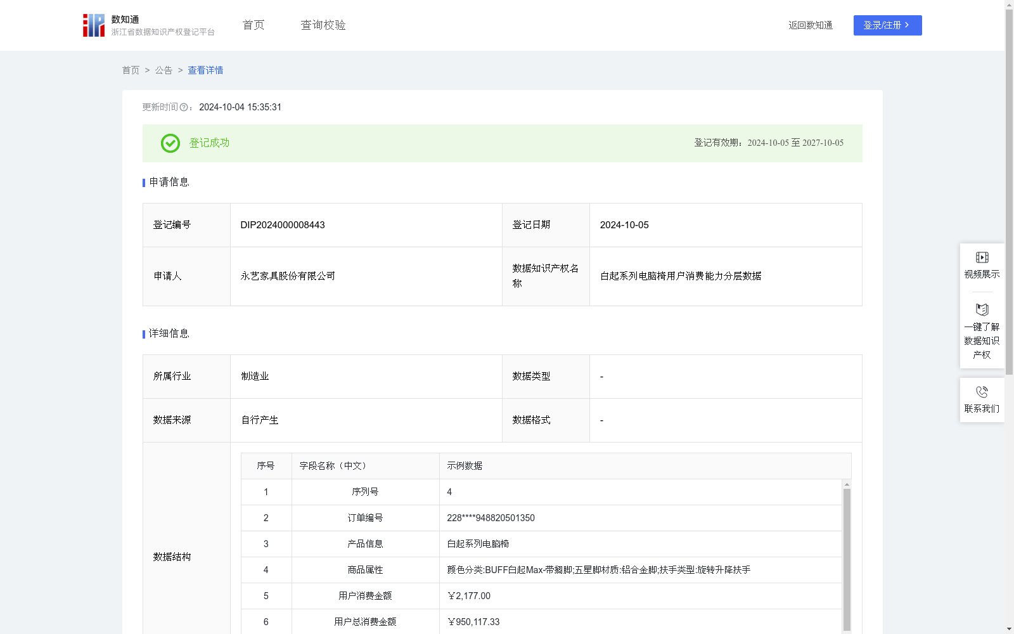Screen dimensions: 1014x634
Task: Click the 登记成功 status text
Action: 209,143
